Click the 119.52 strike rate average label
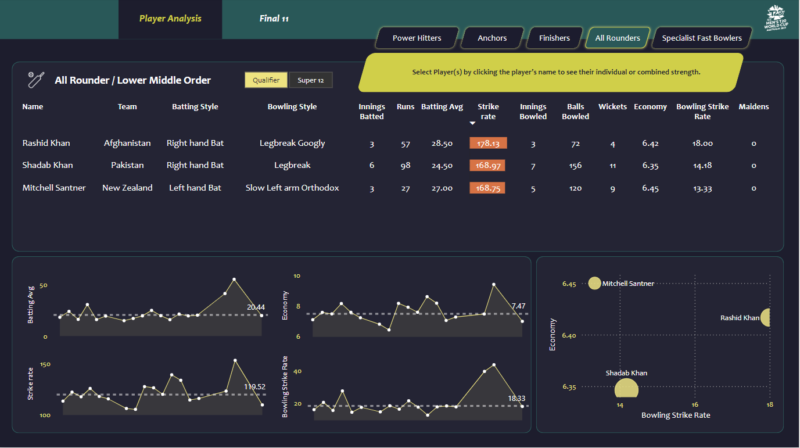 point(254,386)
